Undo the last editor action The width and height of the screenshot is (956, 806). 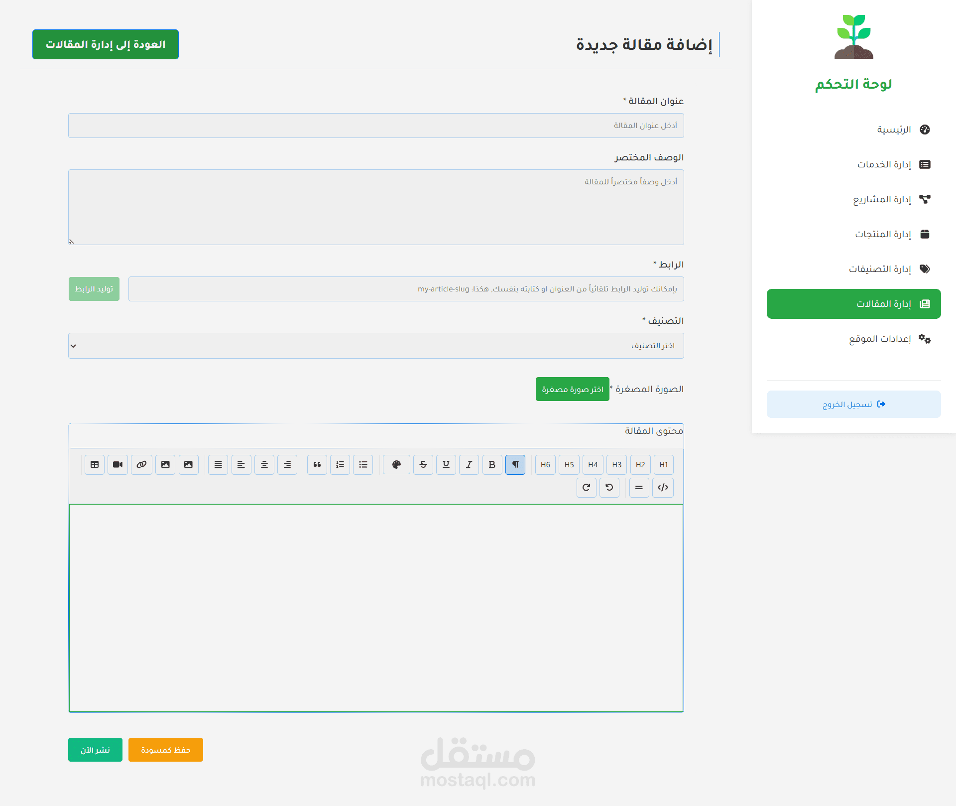[x=609, y=488]
